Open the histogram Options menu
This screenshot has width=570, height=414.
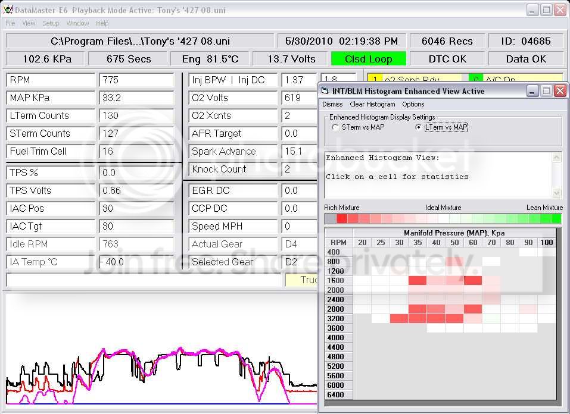[x=413, y=104]
